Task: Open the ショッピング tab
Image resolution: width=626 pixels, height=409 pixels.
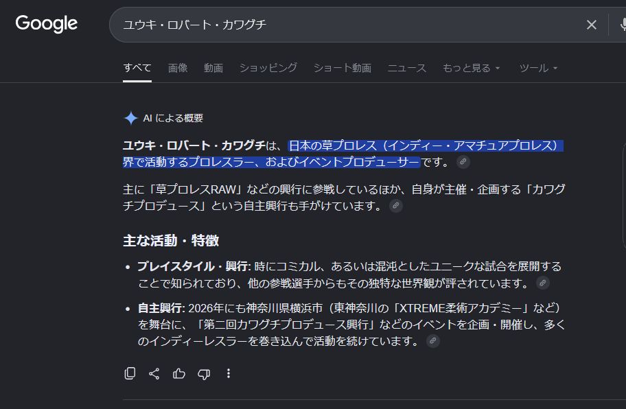Action: [x=268, y=68]
